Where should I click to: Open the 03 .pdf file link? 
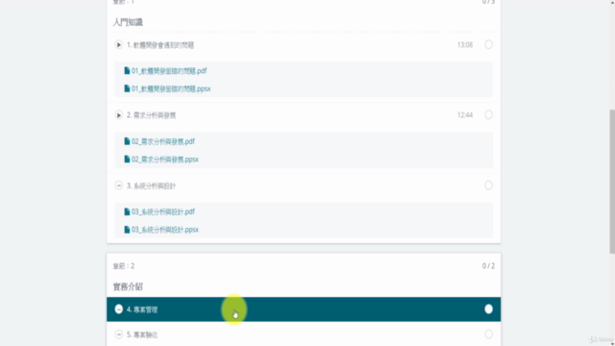tap(162, 211)
